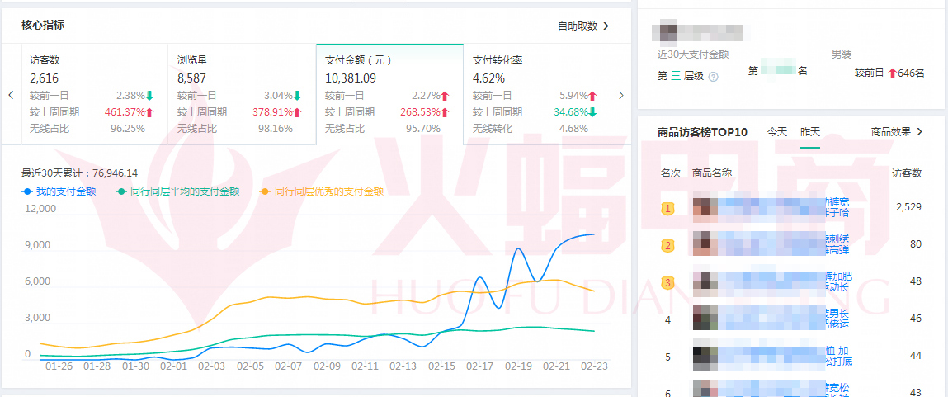Click first product thumbnail in TOP10 list
Image resolution: width=948 pixels, height=397 pixels.
[704, 207]
